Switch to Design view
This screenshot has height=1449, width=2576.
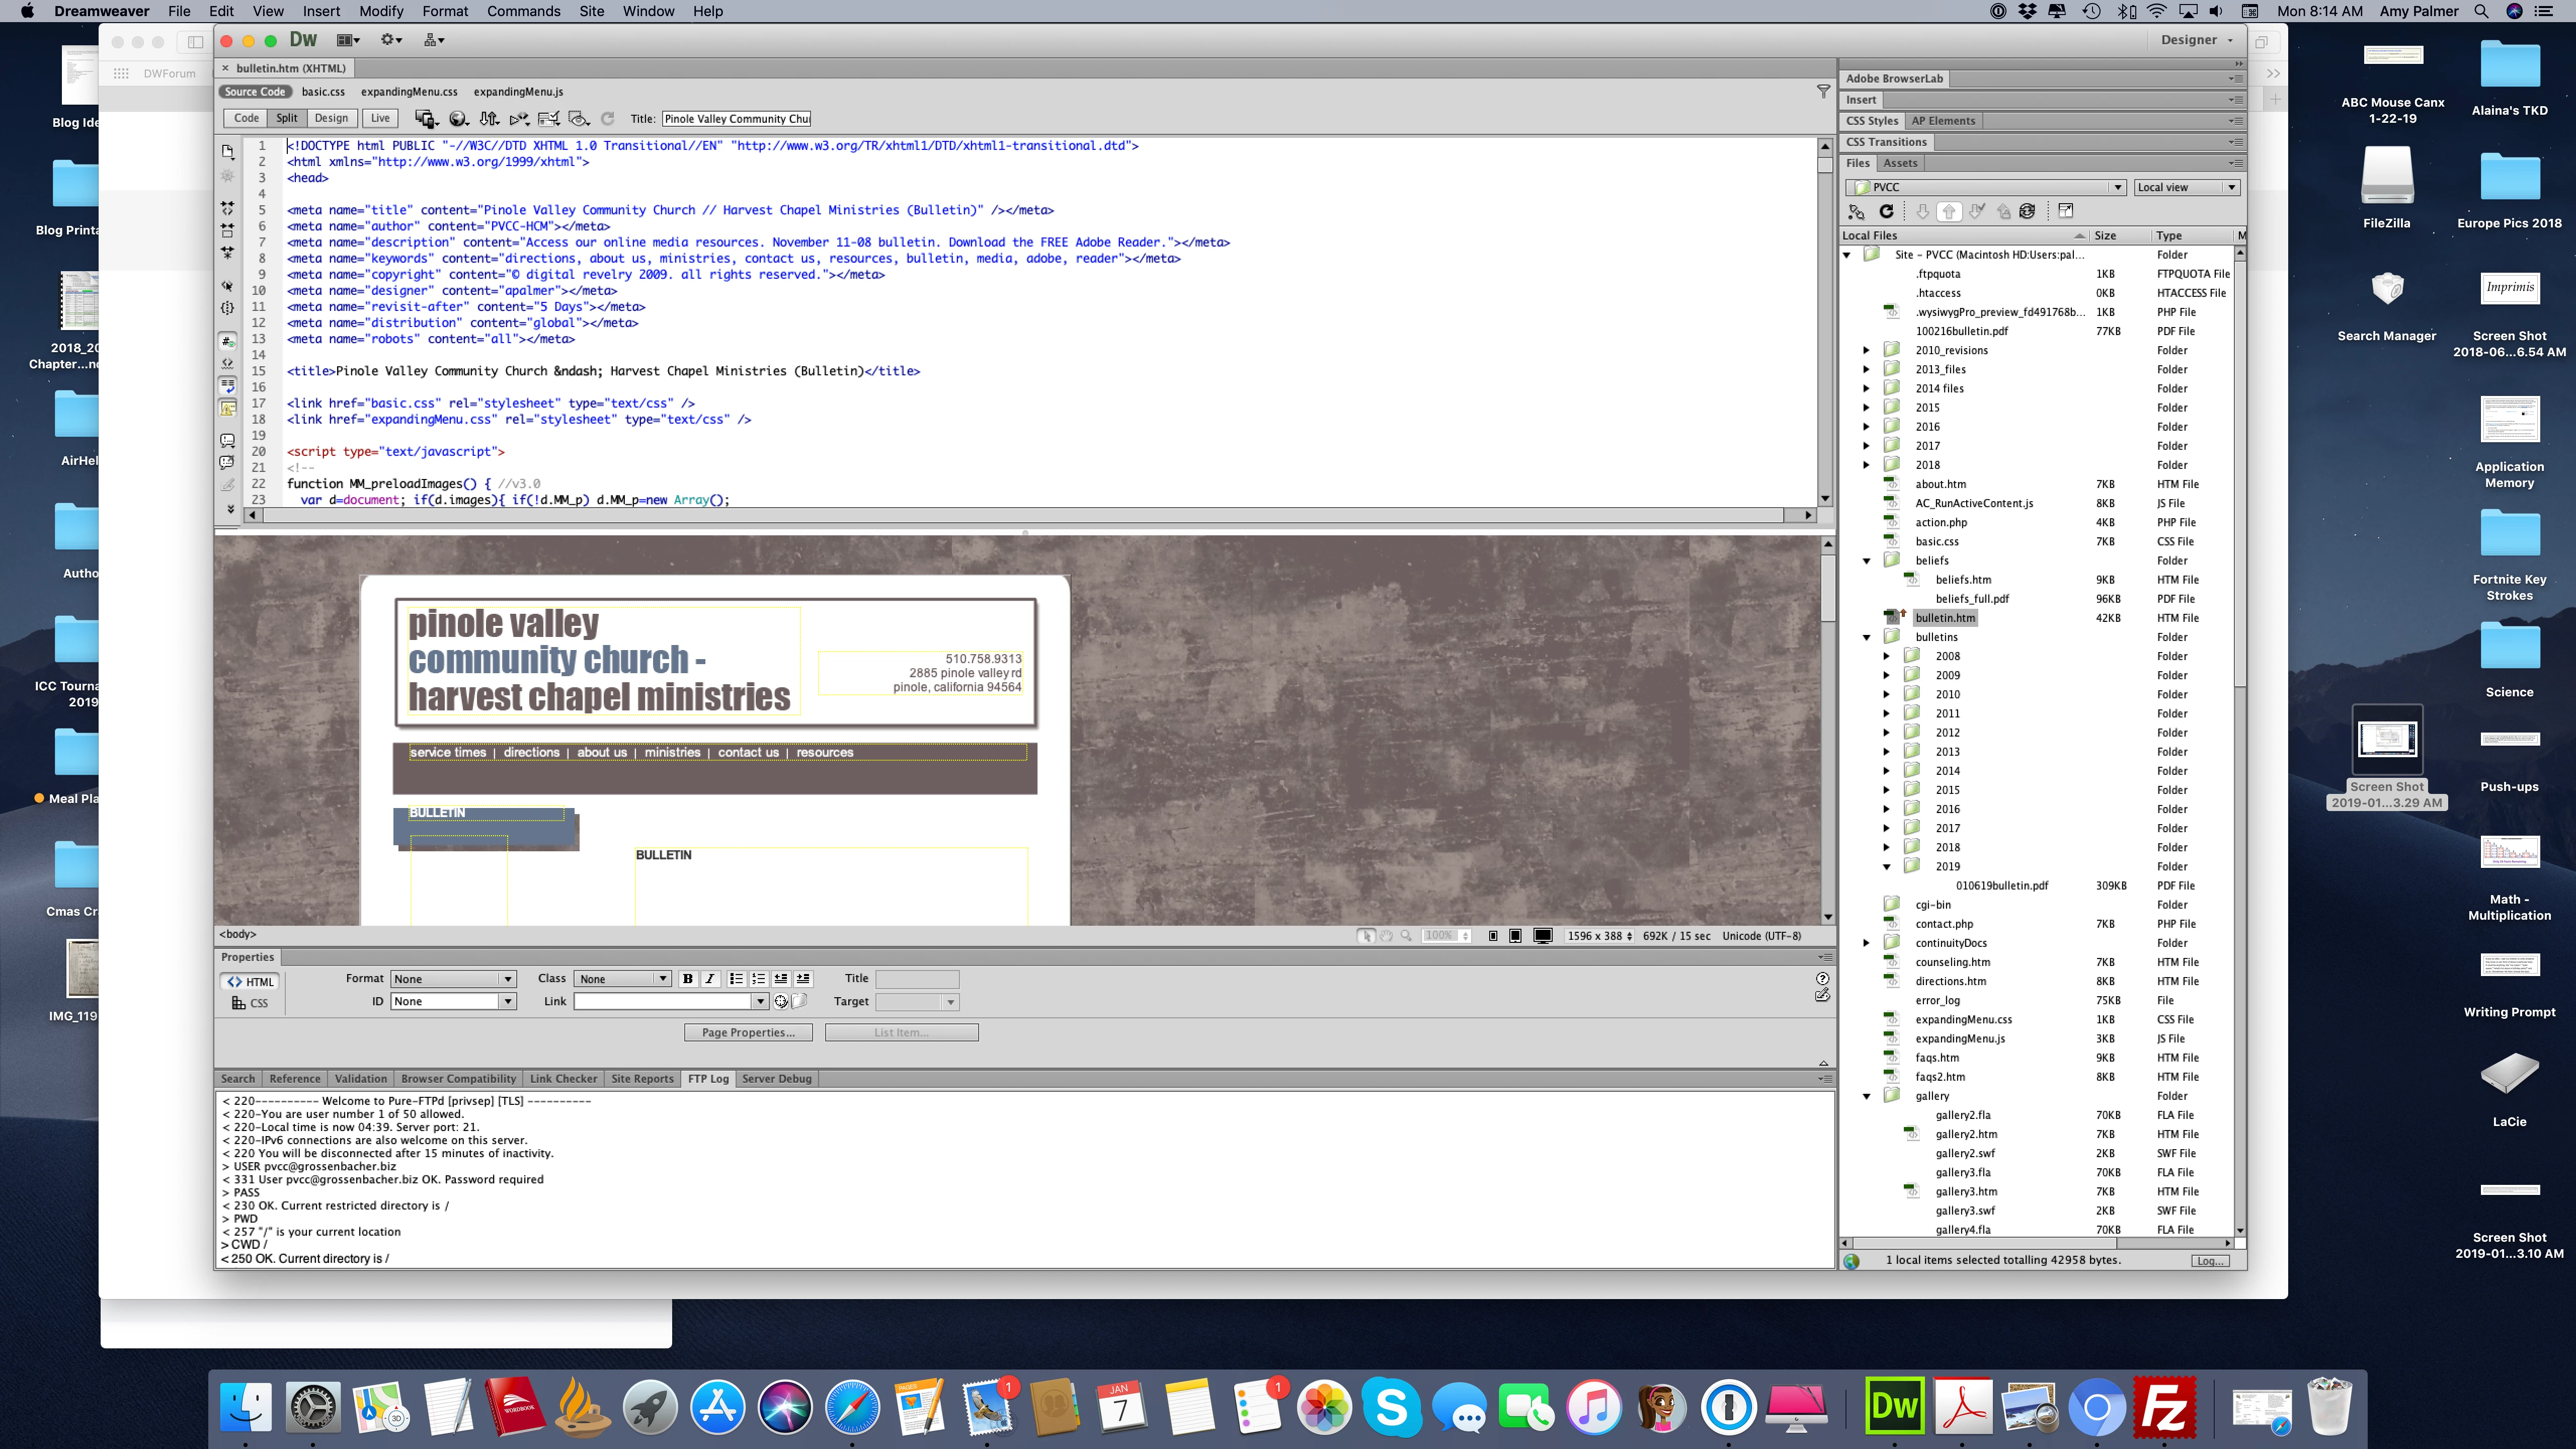(331, 118)
